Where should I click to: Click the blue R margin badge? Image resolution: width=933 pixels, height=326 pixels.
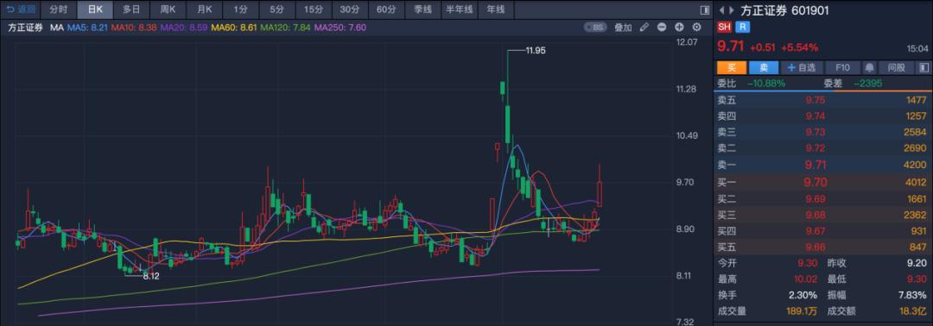pyautogui.click(x=742, y=27)
